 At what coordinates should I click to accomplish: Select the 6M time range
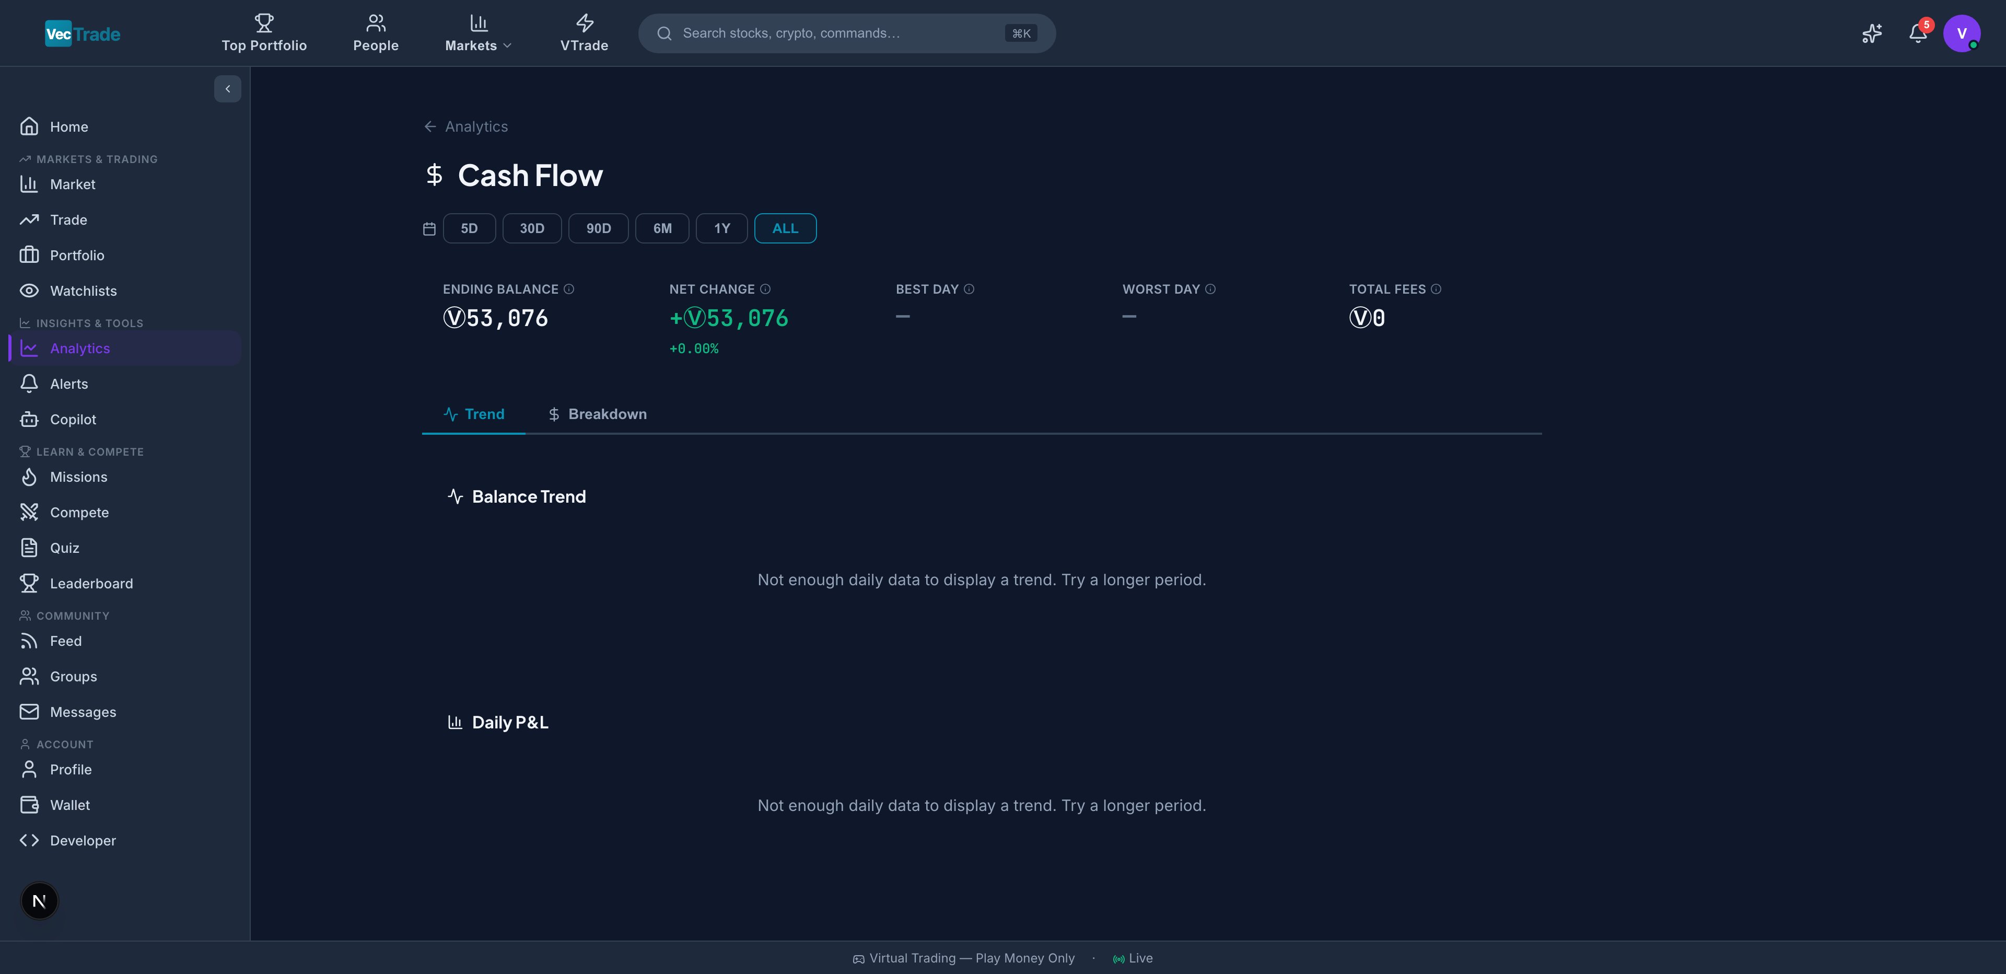(x=662, y=228)
